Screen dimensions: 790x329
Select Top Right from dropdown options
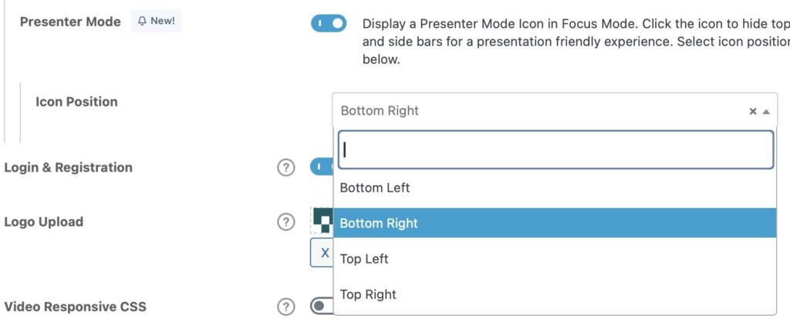coord(555,294)
